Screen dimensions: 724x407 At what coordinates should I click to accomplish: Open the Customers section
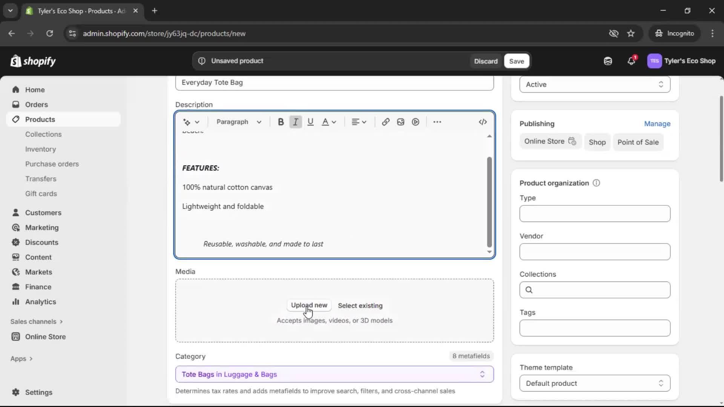click(43, 213)
